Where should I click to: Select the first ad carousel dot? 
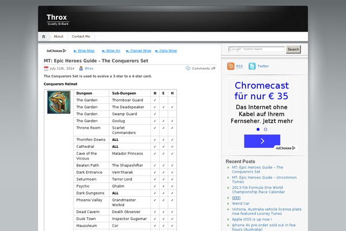[258, 129]
